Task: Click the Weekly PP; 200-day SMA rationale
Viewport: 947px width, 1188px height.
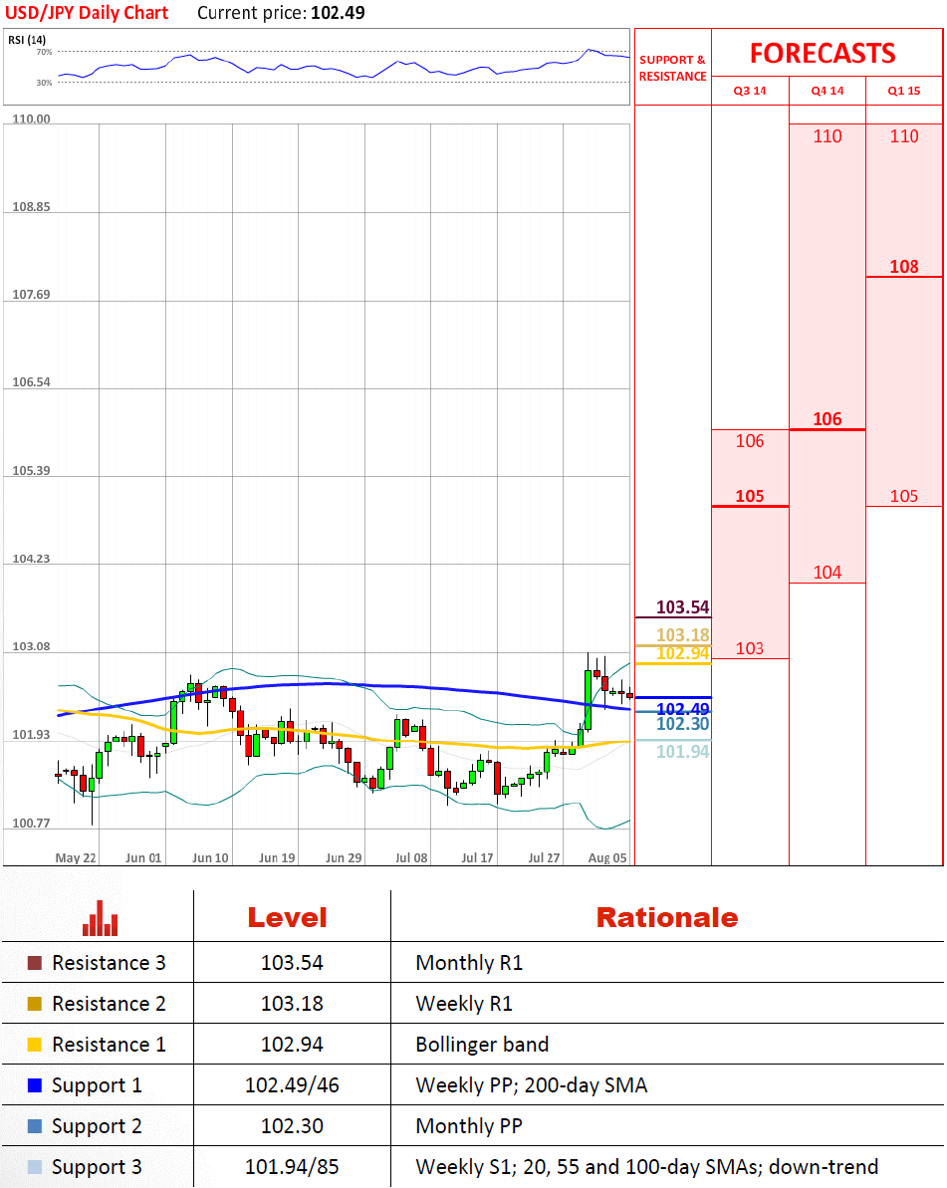Action: point(532,1085)
